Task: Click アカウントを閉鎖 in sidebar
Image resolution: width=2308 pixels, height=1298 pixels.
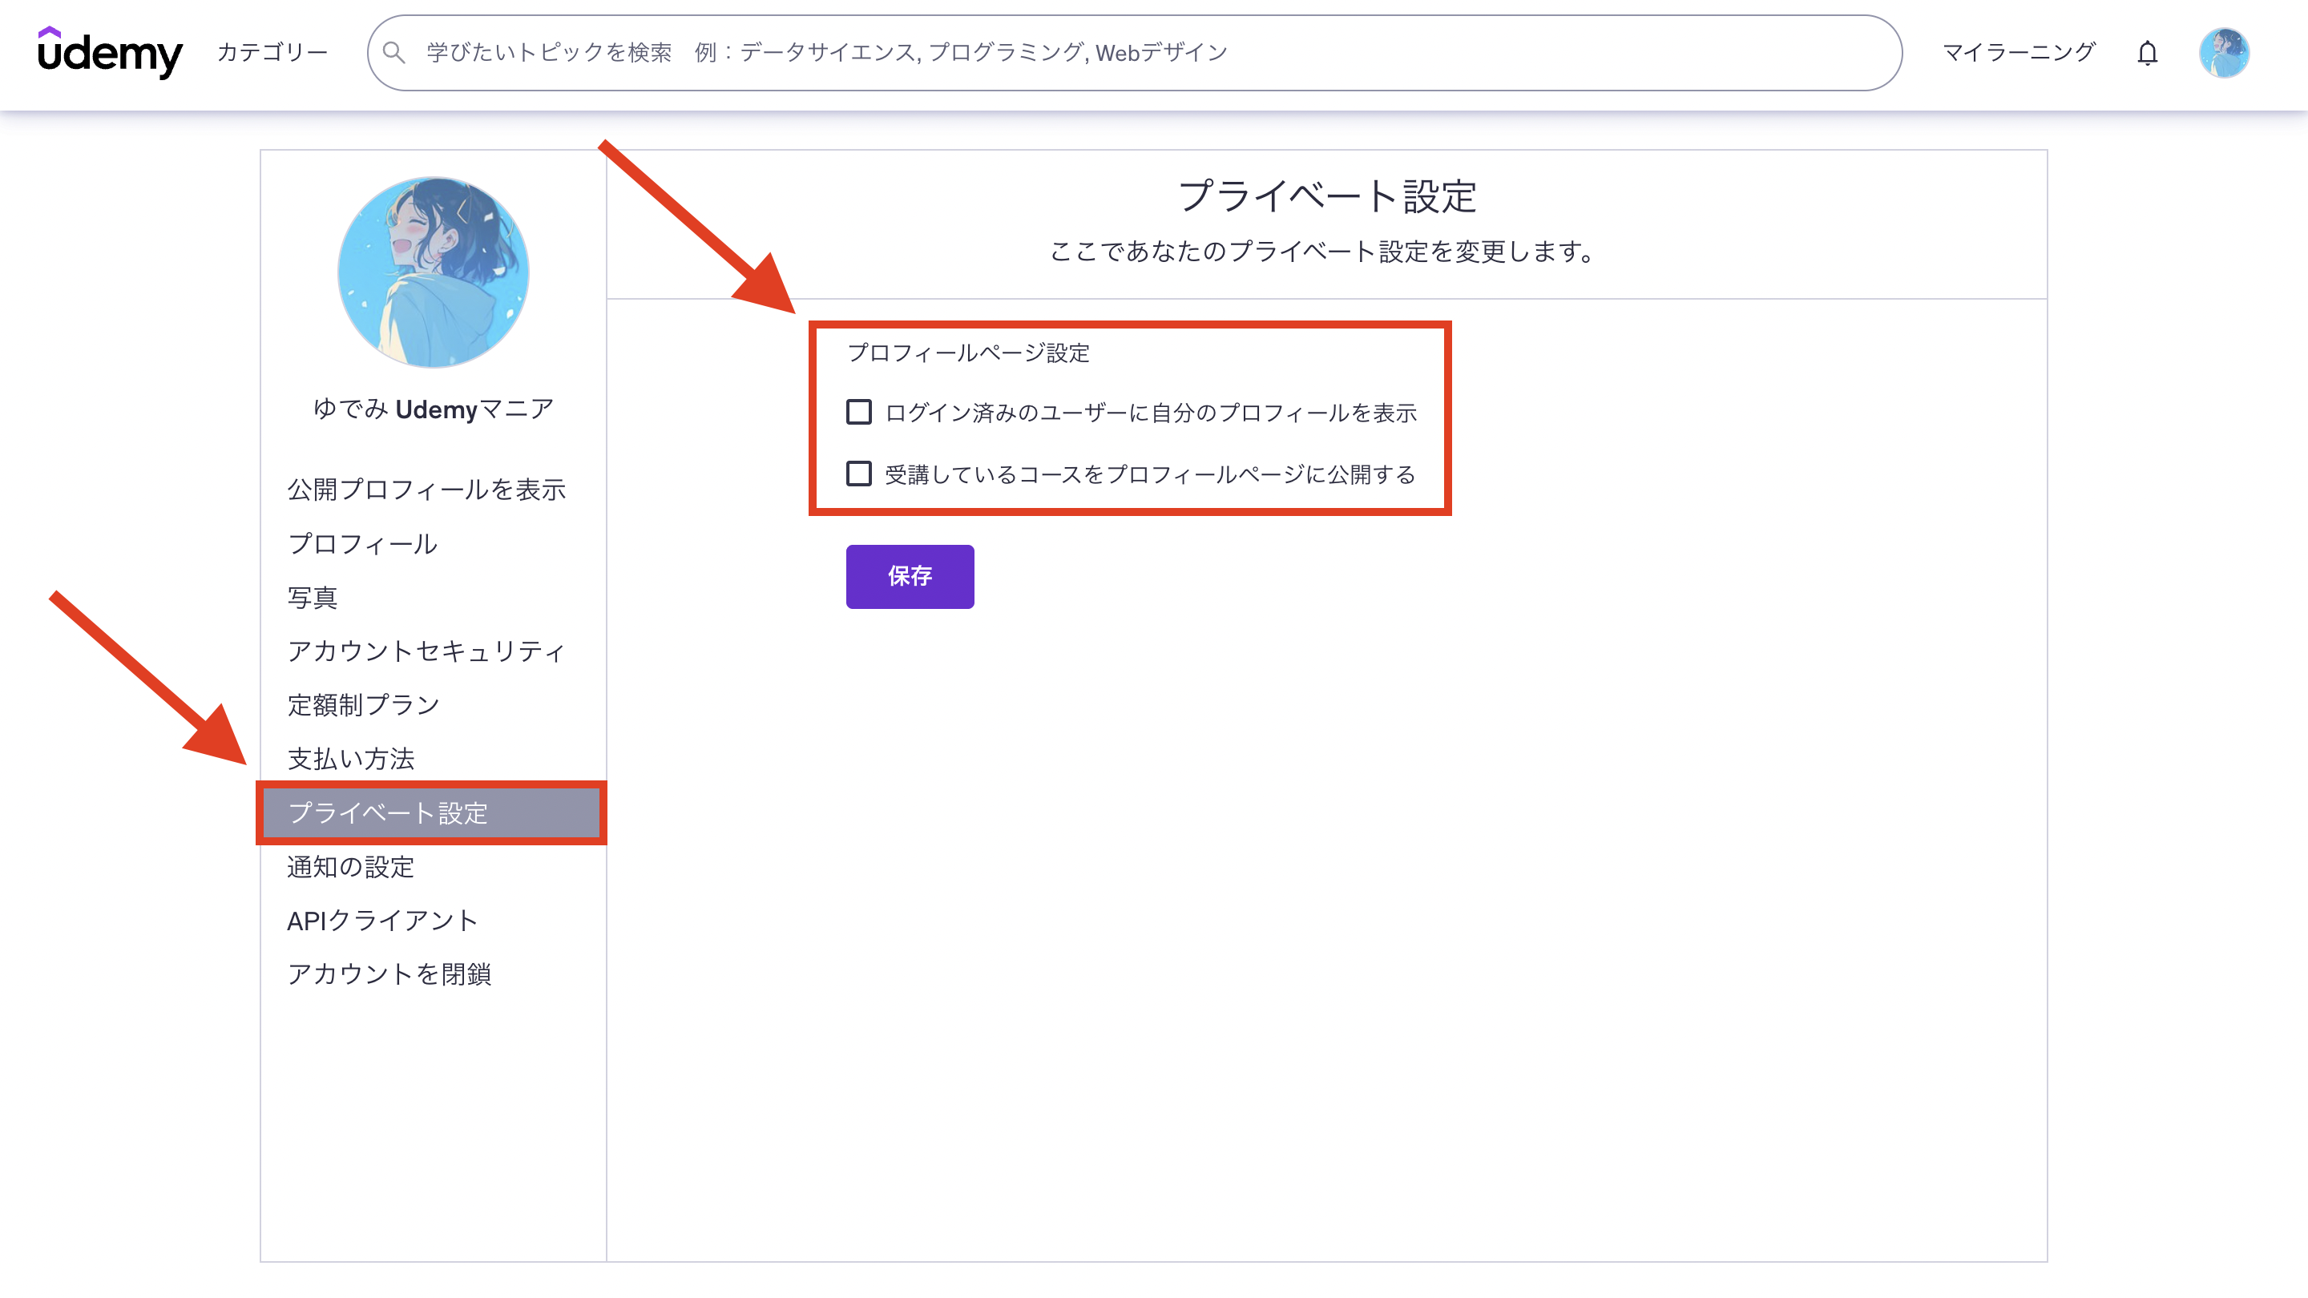Action: pos(389,973)
